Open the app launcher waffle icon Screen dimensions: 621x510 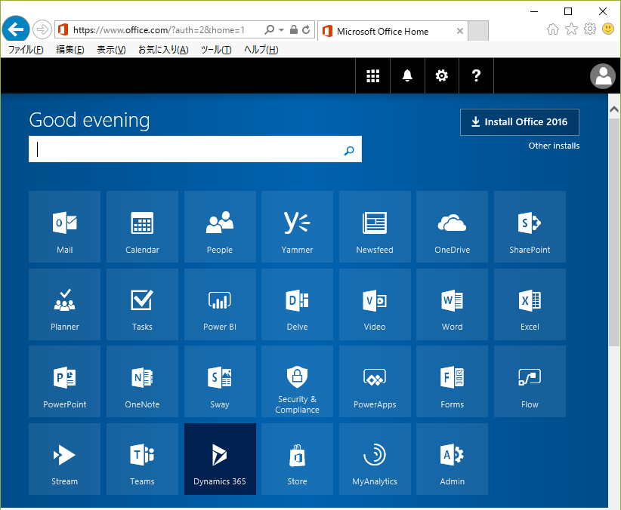click(372, 75)
